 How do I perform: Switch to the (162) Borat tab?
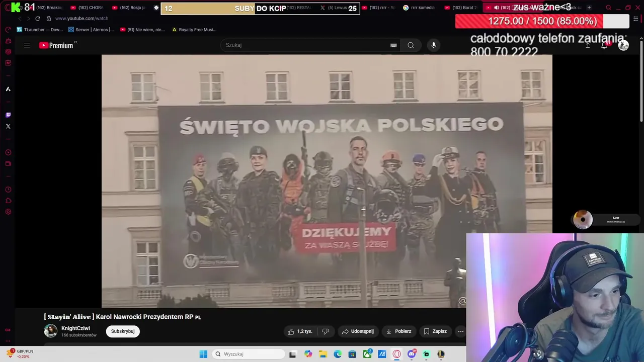coord(461,8)
